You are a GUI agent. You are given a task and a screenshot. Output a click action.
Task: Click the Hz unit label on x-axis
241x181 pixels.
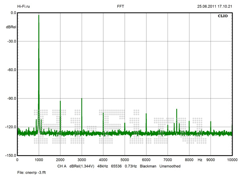tap(200, 160)
